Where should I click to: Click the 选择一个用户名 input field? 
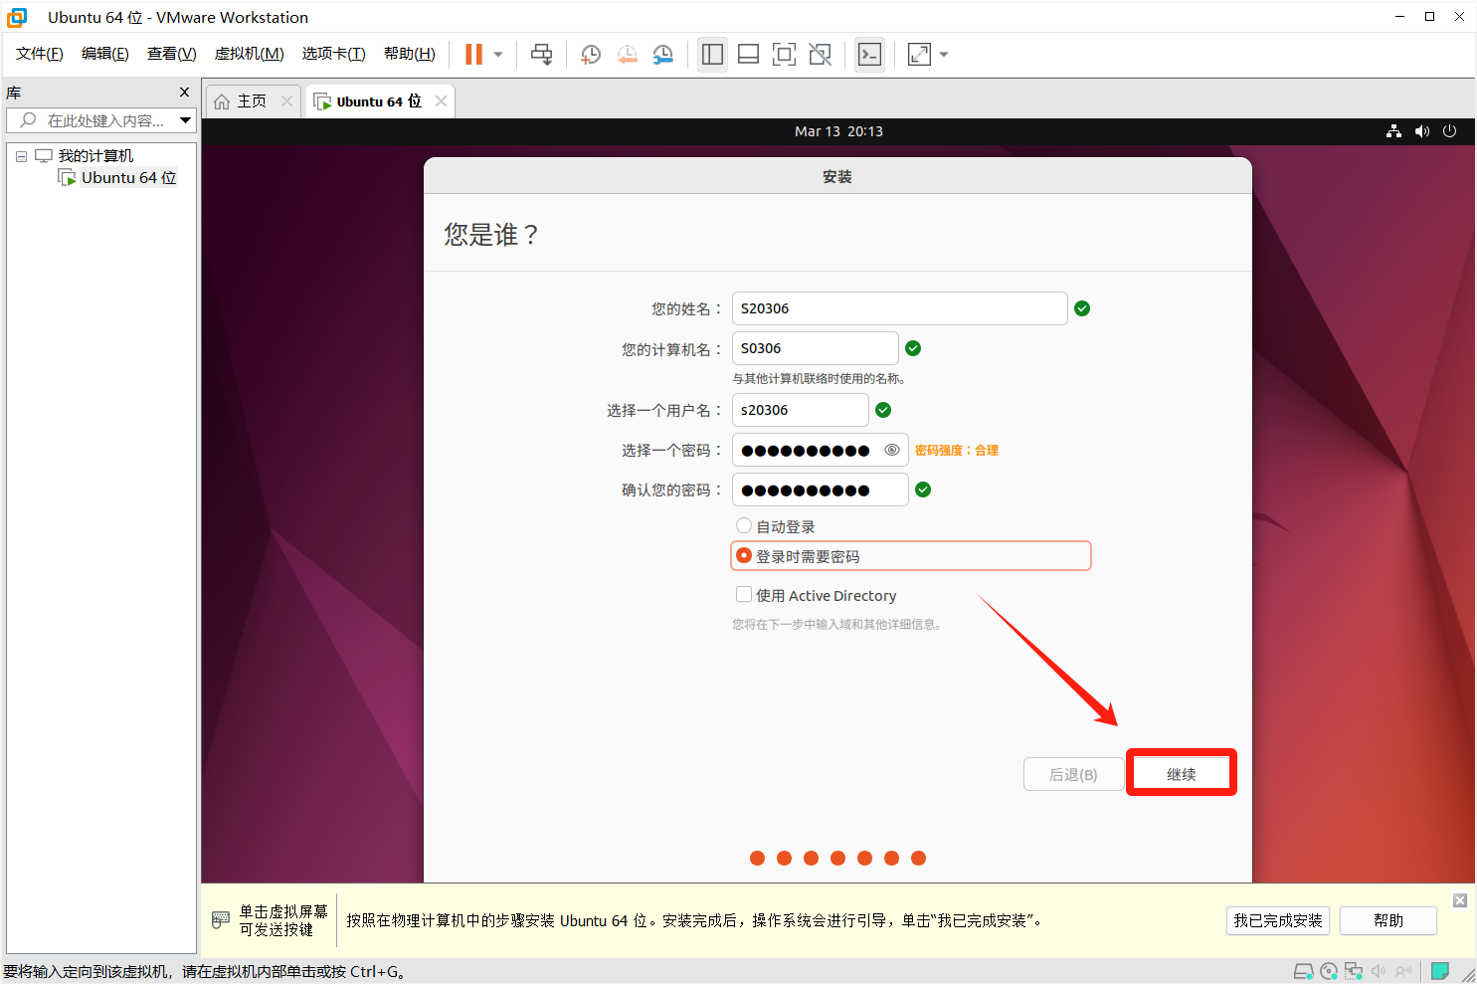[x=801, y=410]
